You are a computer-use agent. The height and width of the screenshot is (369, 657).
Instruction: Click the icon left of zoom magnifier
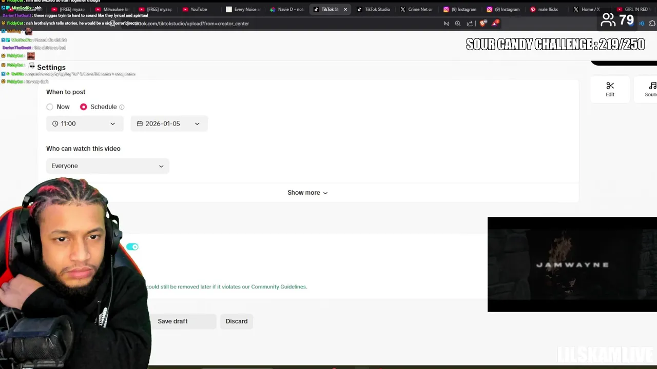point(446,23)
